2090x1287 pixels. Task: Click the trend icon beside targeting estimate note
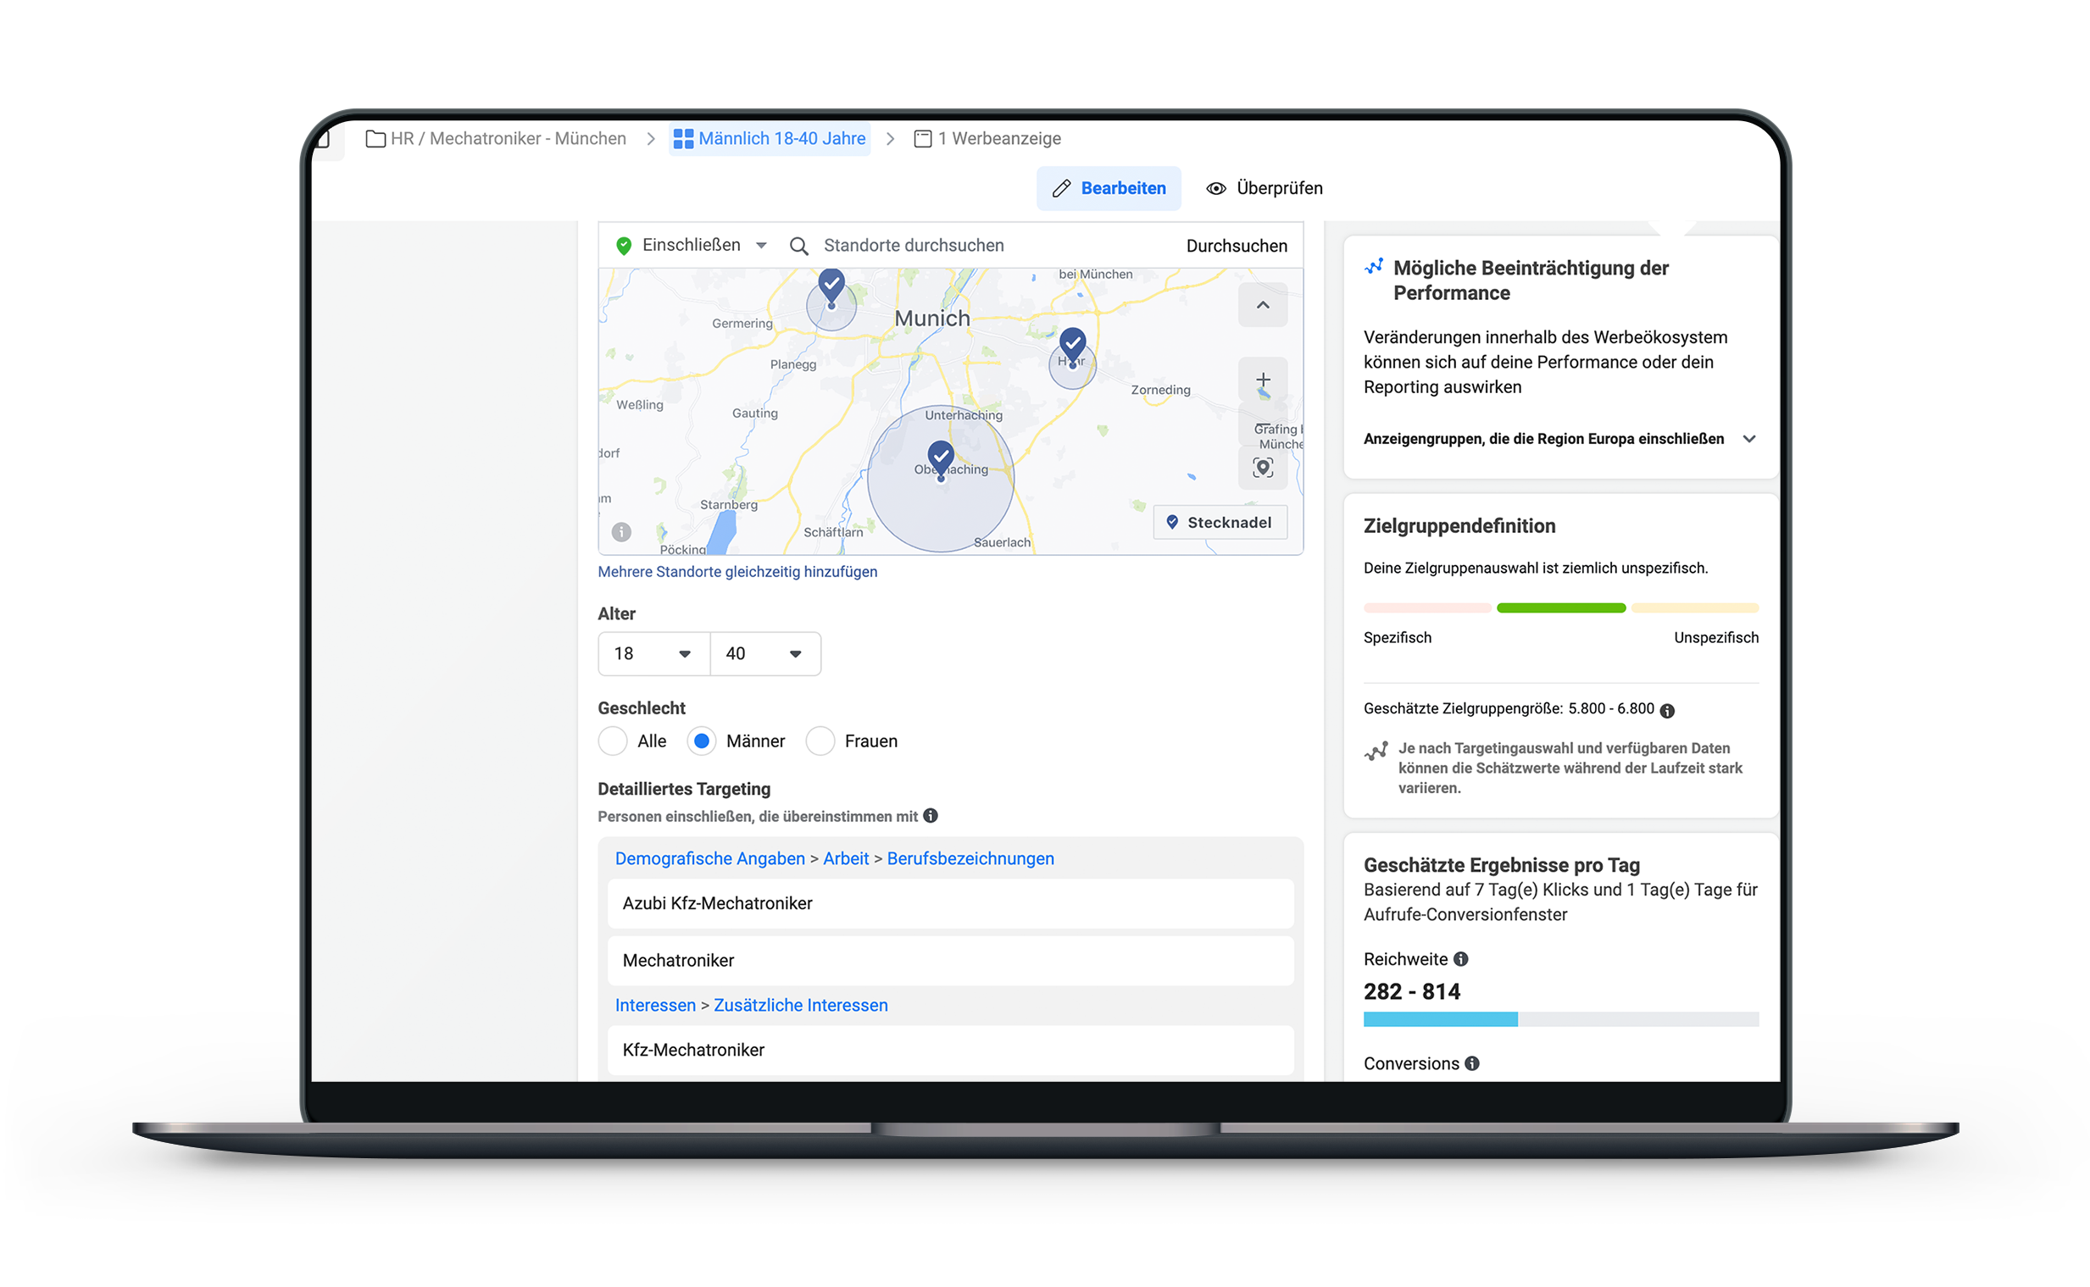pos(1376,751)
